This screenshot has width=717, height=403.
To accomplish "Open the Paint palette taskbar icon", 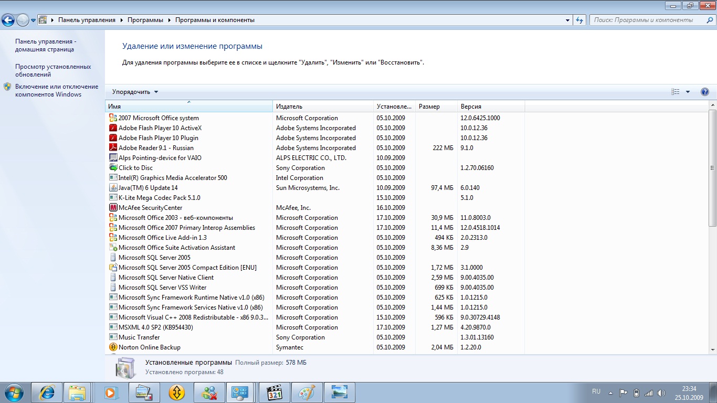I will 307,393.
